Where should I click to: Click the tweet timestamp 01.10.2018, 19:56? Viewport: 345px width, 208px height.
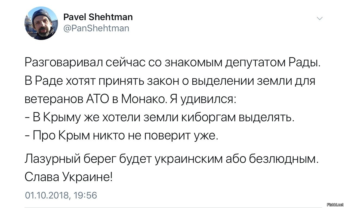click(x=61, y=195)
